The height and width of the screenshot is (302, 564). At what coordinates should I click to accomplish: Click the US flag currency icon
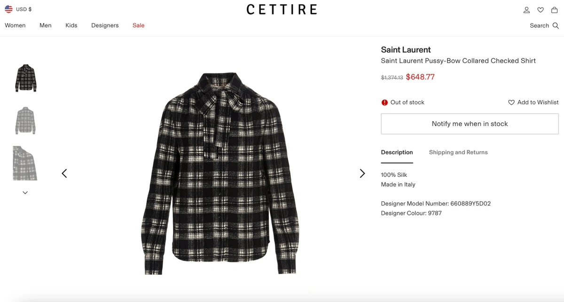[x=8, y=9]
